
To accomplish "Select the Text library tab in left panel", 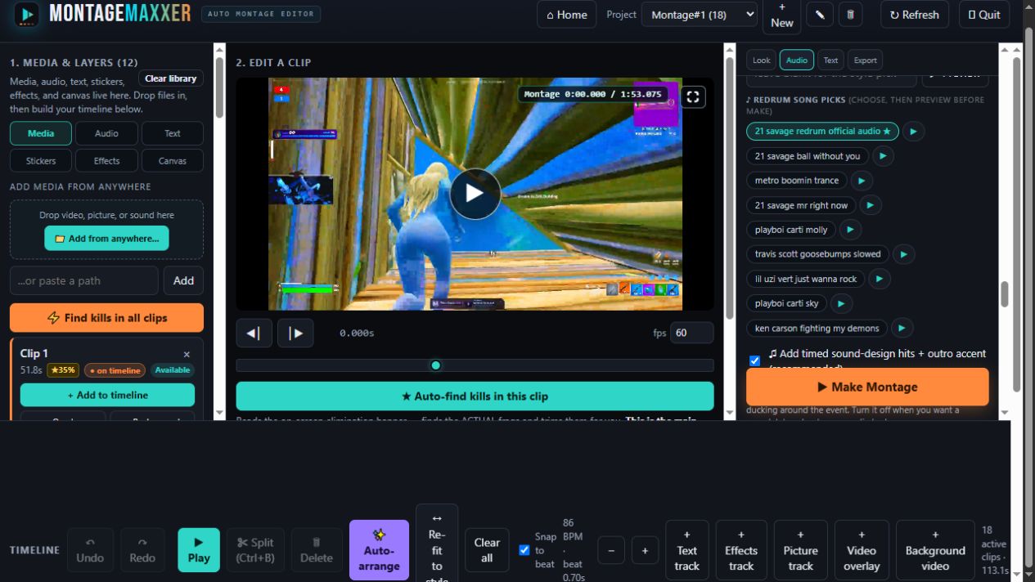I will click(x=173, y=133).
